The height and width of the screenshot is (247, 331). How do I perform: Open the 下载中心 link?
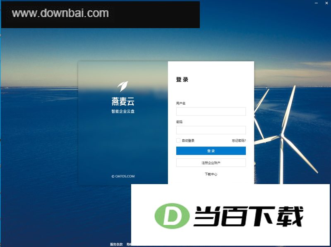(x=211, y=174)
